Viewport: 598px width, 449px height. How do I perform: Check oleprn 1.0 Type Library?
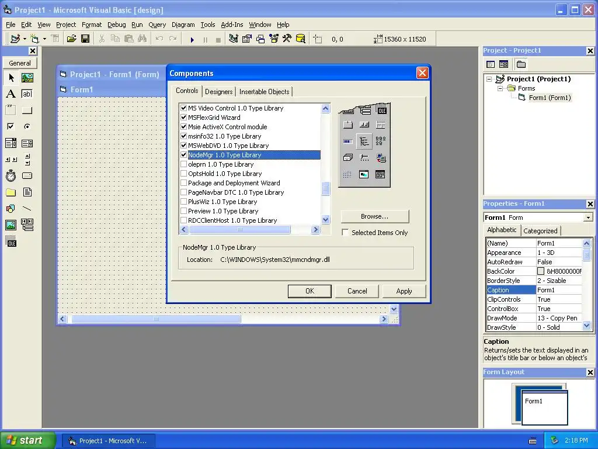coord(183,164)
